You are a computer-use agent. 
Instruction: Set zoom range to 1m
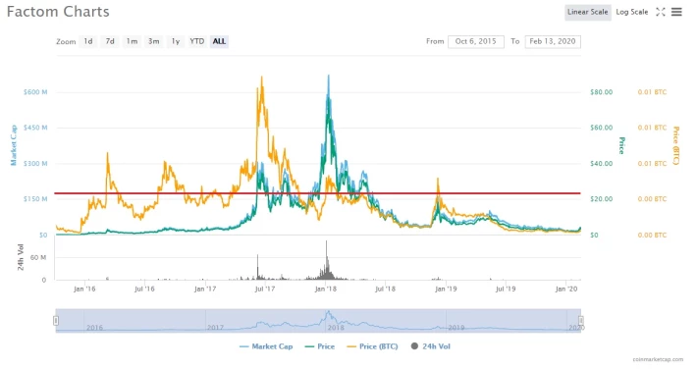pyautogui.click(x=132, y=41)
